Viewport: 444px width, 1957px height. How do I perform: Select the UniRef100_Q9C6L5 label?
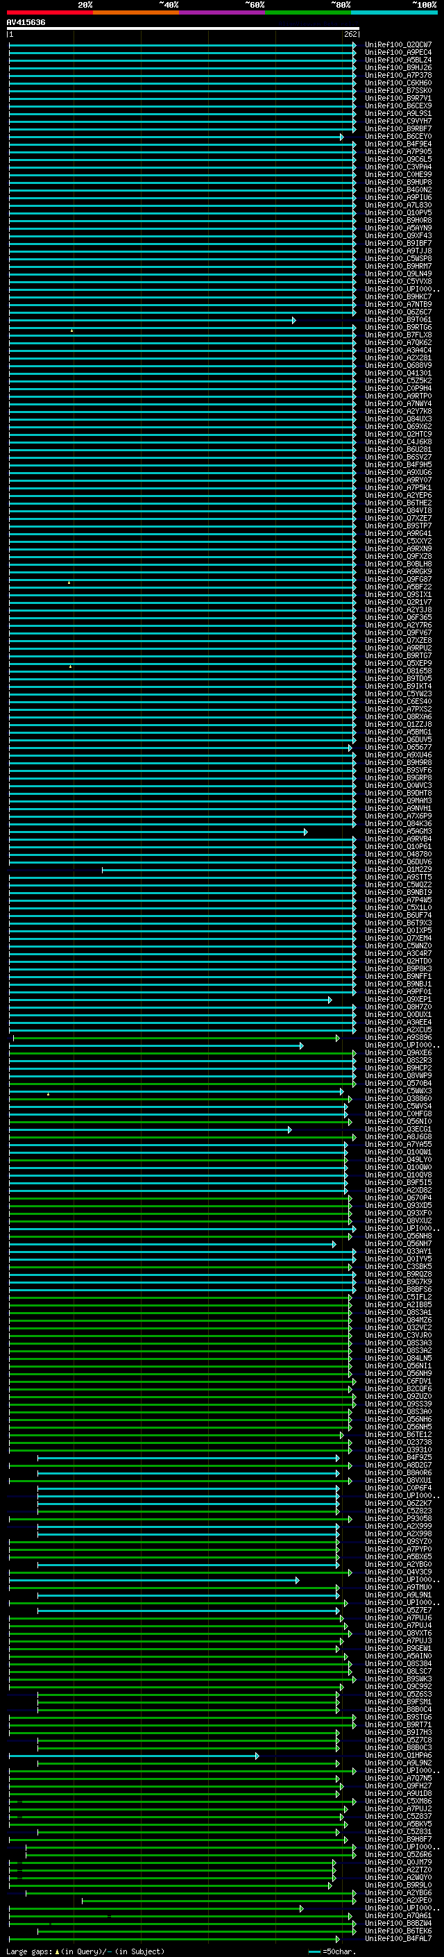pyautogui.click(x=398, y=160)
